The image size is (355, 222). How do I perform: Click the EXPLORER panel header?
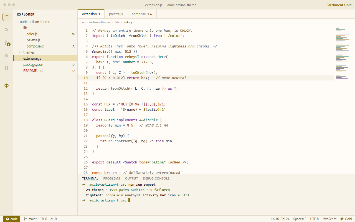(26, 14)
